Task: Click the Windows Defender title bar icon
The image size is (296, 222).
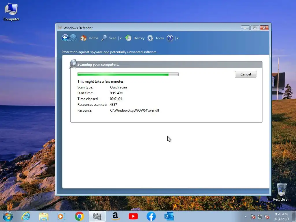Action: coord(60,27)
